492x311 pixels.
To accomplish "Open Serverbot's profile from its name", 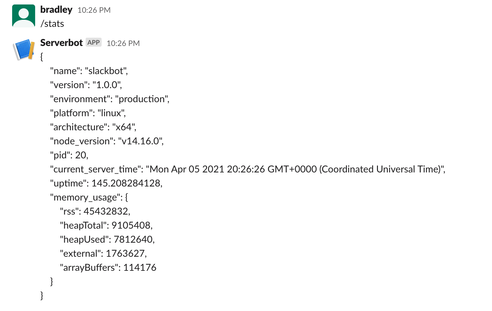I will (61, 43).
